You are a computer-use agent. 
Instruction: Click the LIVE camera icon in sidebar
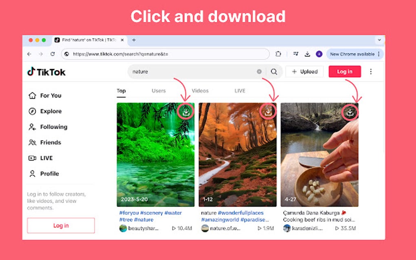pyautogui.click(x=32, y=158)
